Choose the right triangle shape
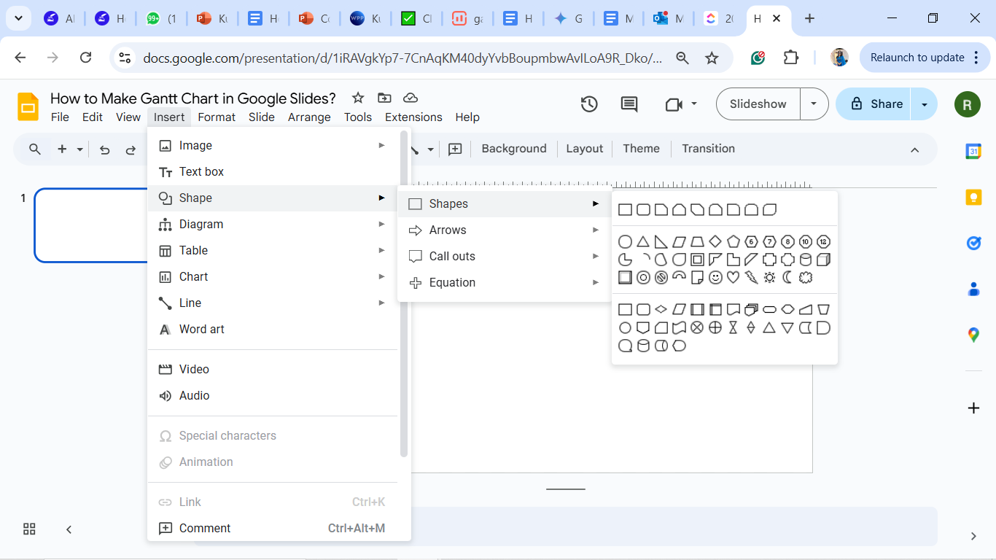 [x=661, y=242]
